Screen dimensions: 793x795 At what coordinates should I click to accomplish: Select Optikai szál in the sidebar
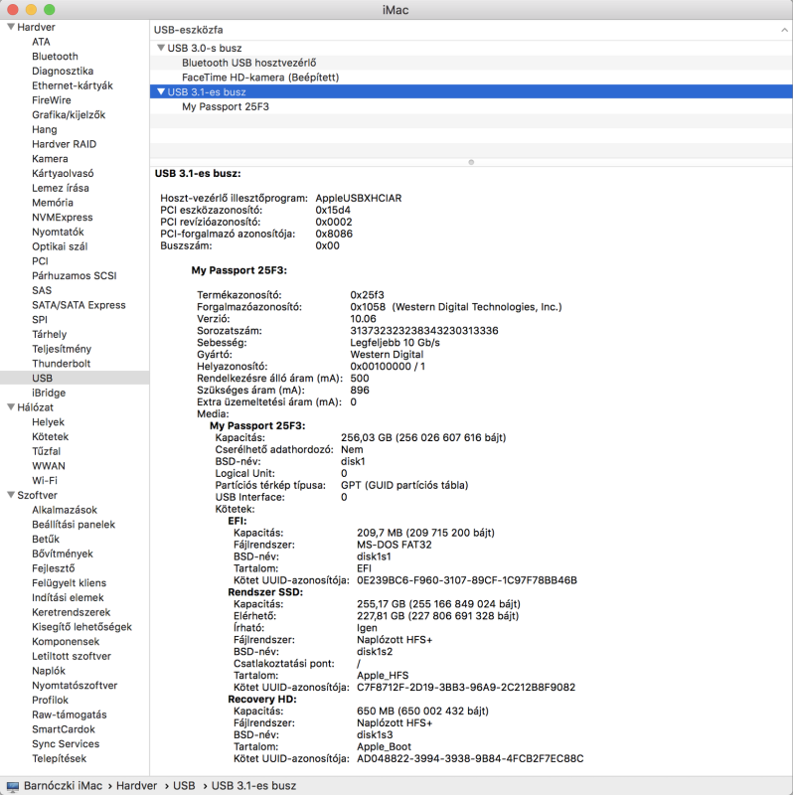pos(60,246)
